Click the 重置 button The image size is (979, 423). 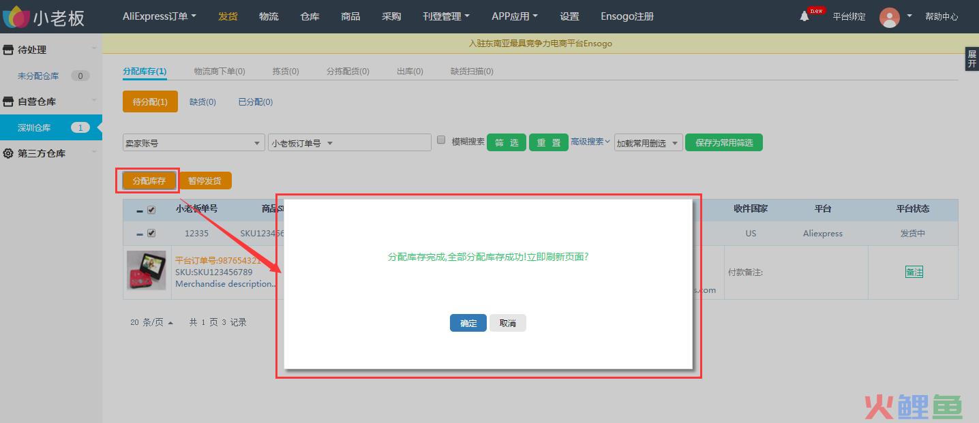tap(549, 142)
